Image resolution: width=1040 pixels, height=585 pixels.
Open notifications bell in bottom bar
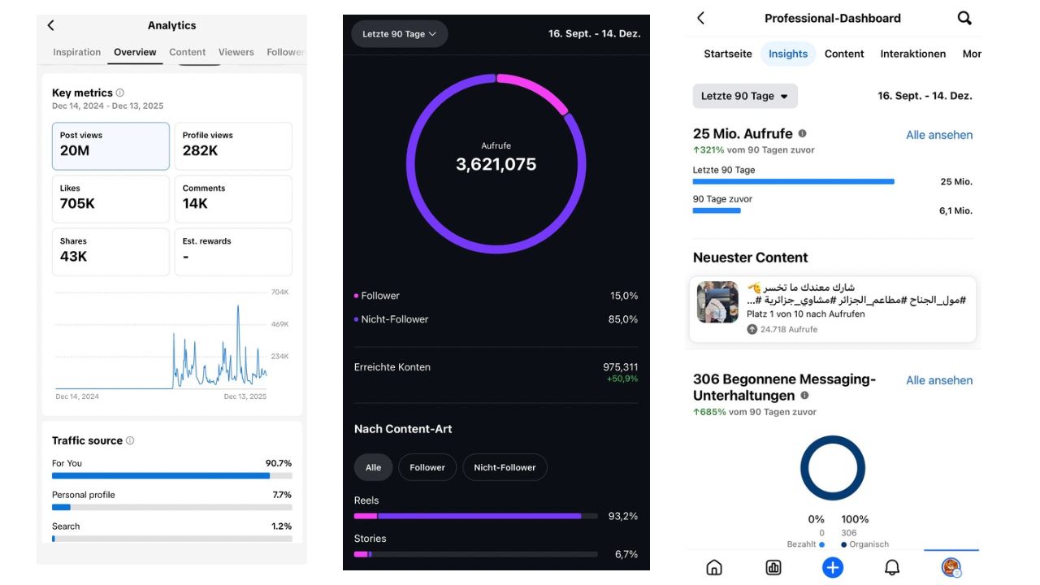892,567
